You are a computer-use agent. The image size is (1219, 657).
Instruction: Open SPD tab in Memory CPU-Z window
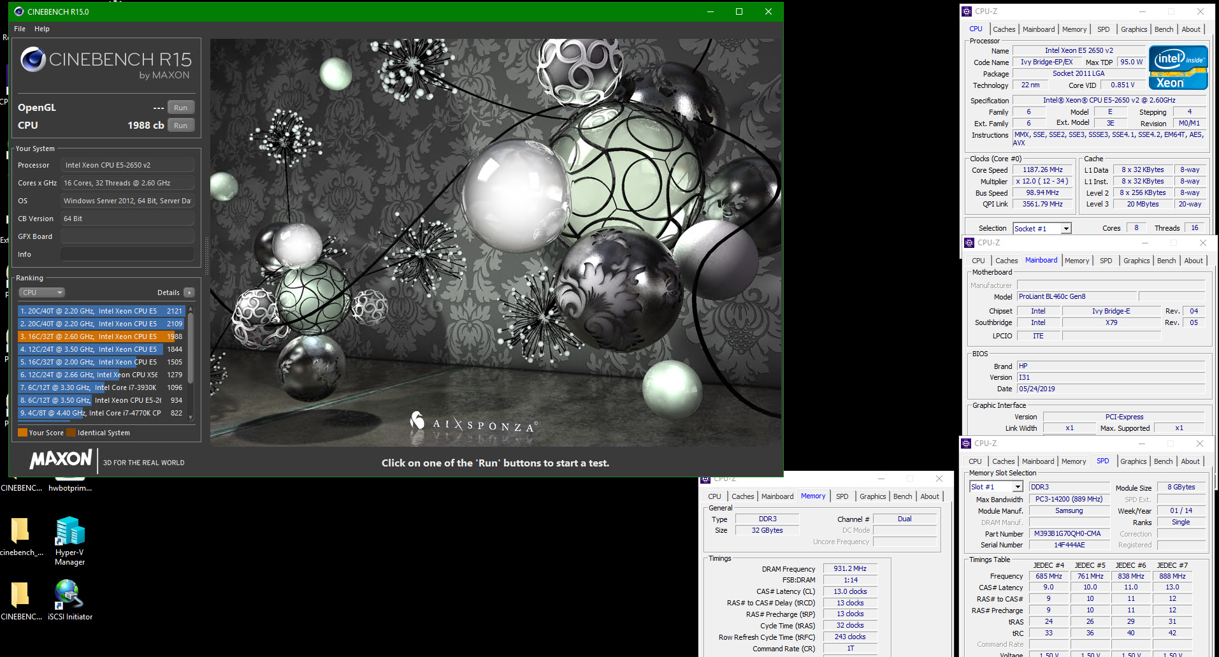click(x=842, y=496)
